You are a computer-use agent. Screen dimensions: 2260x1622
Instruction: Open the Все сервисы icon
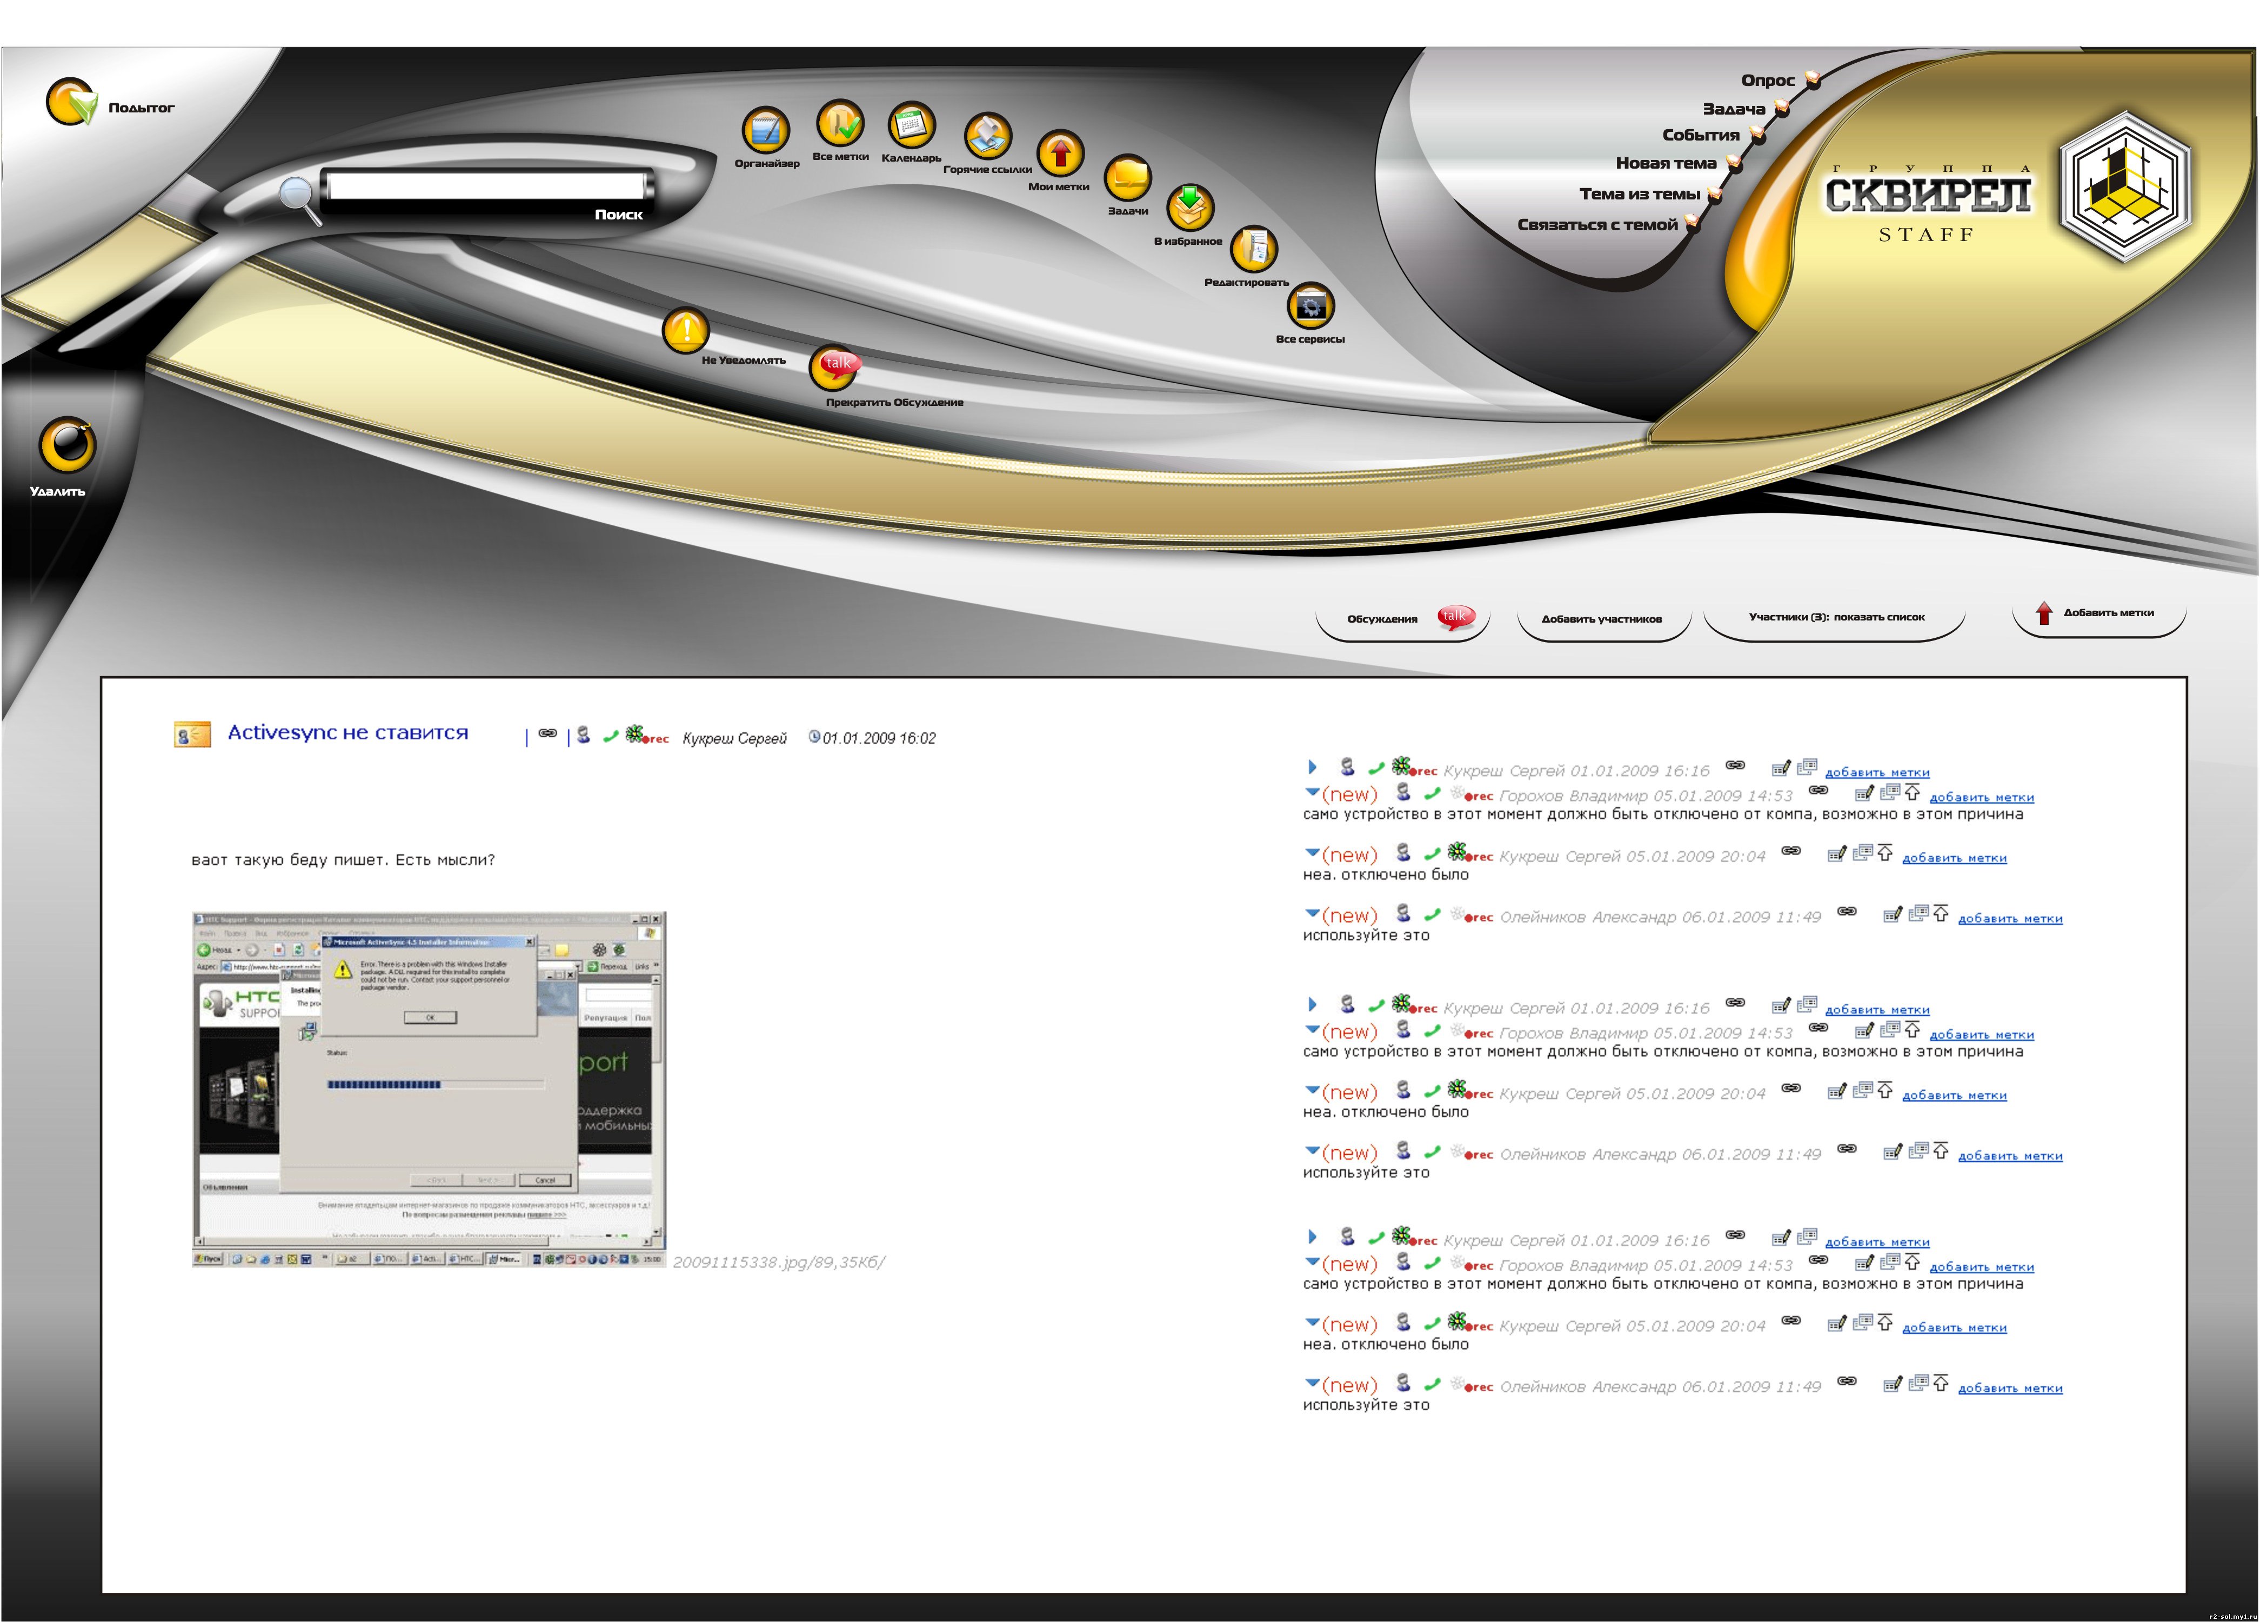click(x=1310, y=307)
